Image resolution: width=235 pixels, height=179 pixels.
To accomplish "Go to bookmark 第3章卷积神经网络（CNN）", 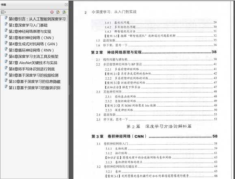I will [x=31, y=38].
